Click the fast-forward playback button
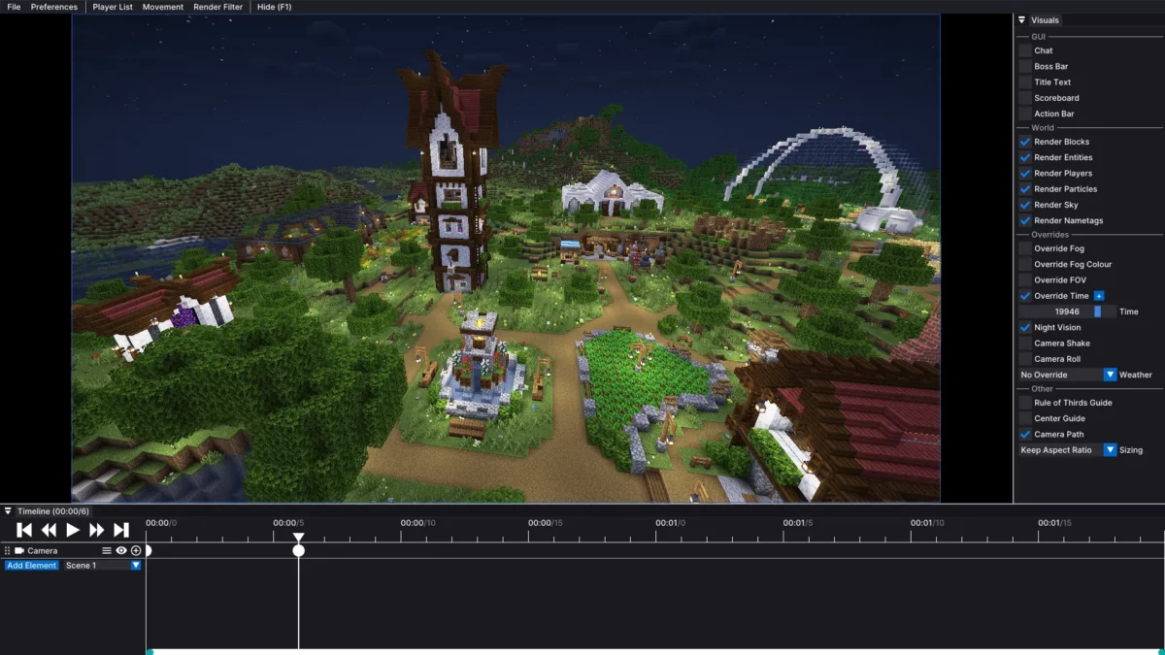The image size is (1165, 655). click(97, 530)
